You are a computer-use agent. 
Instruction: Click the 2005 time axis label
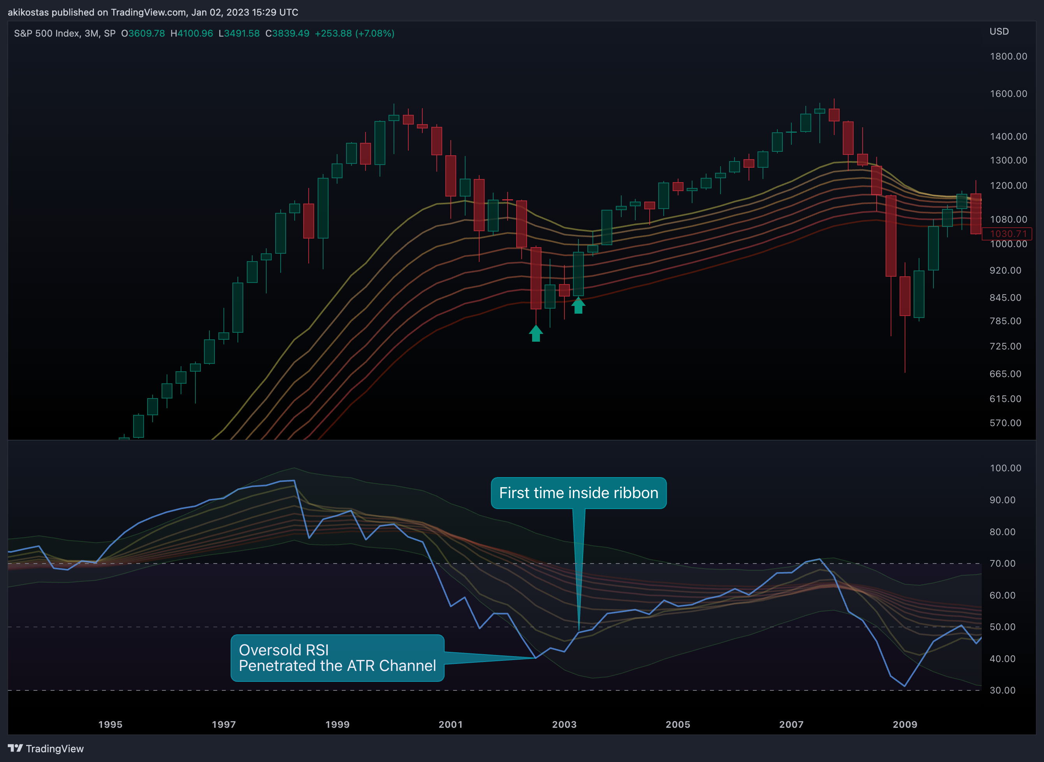[x=678, y=724]
